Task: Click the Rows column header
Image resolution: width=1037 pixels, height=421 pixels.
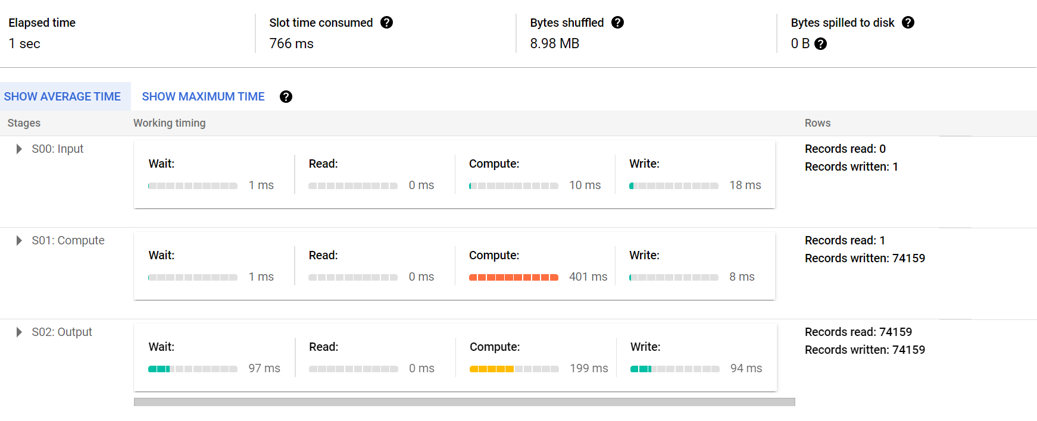Action: click(817, 123)
